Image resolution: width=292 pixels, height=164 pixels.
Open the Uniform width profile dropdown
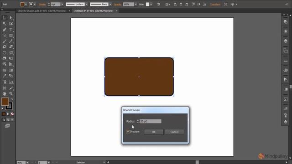click(87, 4)
